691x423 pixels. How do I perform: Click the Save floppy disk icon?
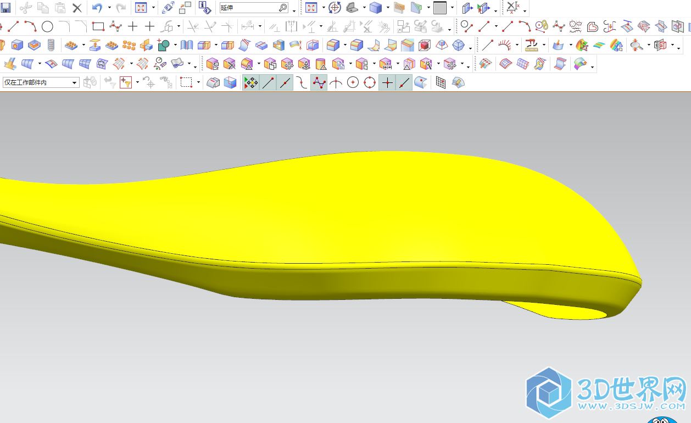click(5, 8)
